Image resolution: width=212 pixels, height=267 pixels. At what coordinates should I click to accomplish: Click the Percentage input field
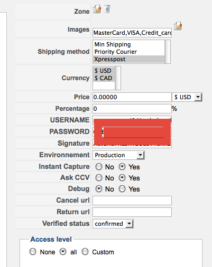point(132,109)
